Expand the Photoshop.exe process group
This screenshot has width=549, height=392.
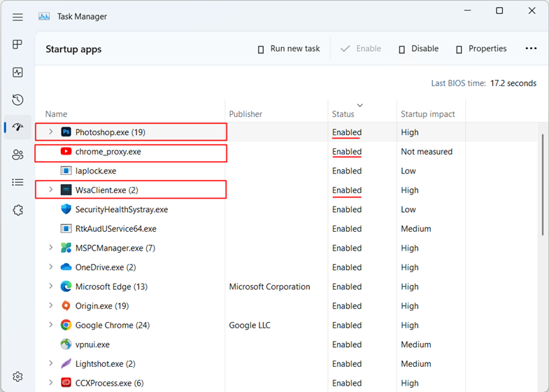tap(50, 132)
